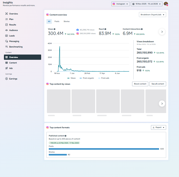The height and width of the screenshot is (177, 179).
Task: Click the Facebook icon beside 40,298,719 views
Action: coord(78,30)
